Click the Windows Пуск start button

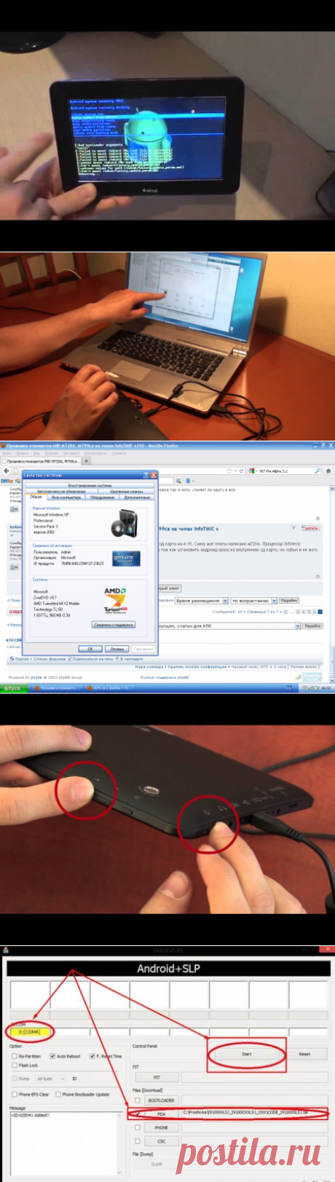pyautogui.click(x=14, y=687)
